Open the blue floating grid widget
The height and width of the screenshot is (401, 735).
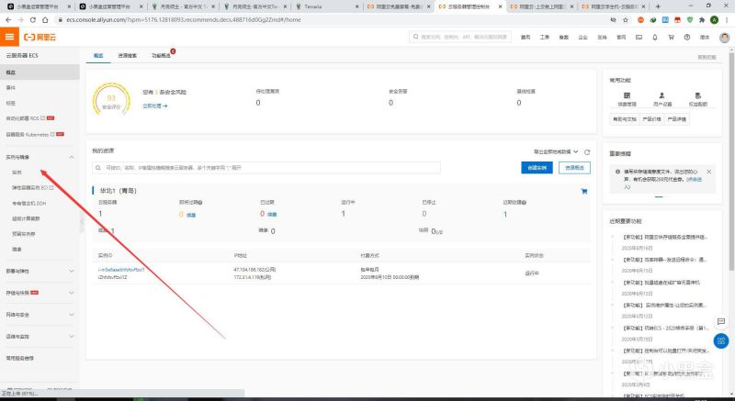(x=721, y=340)
